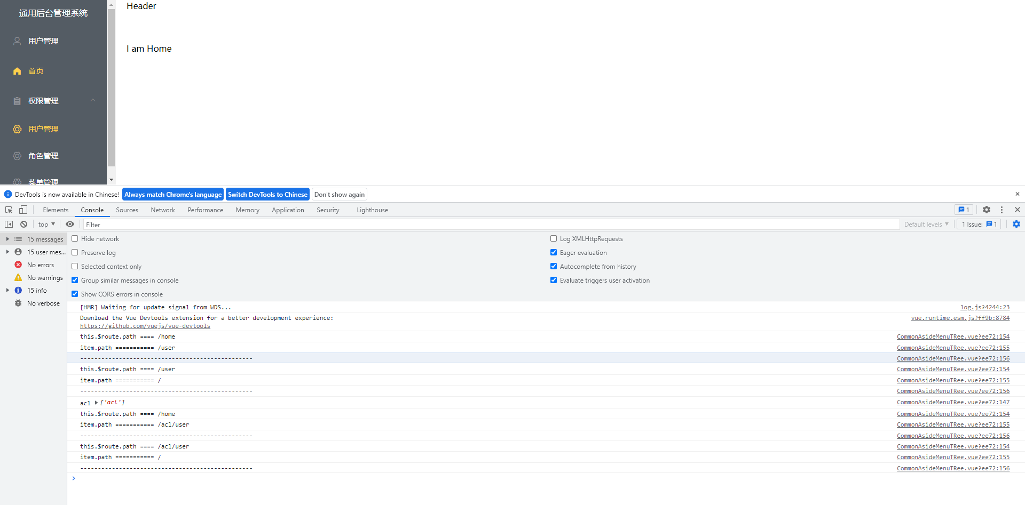Uncheck Show CORS errors in console
1025x505 pixels.
75,294
